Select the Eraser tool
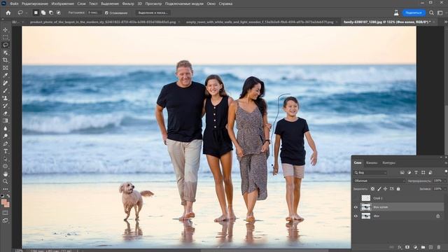This screenshot has width=448, height=252. point(6,113)
